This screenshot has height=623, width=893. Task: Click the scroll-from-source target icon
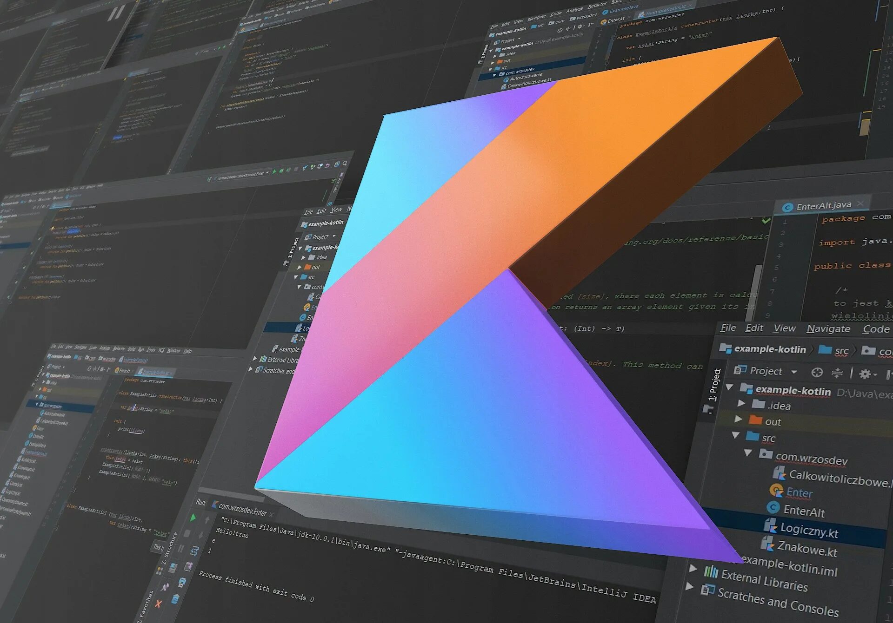coord(817,373)
